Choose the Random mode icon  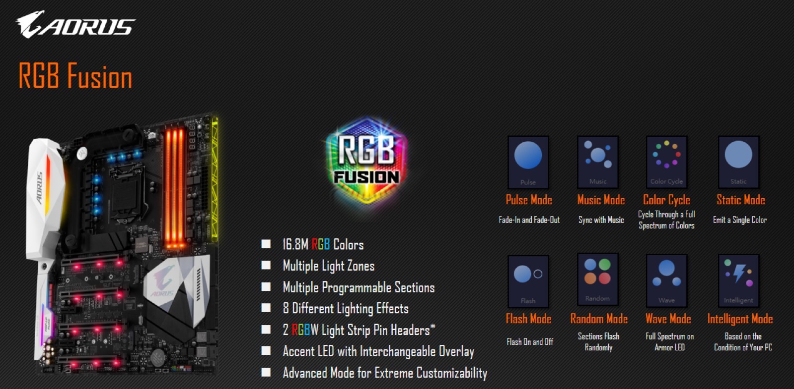pos(598,279)
